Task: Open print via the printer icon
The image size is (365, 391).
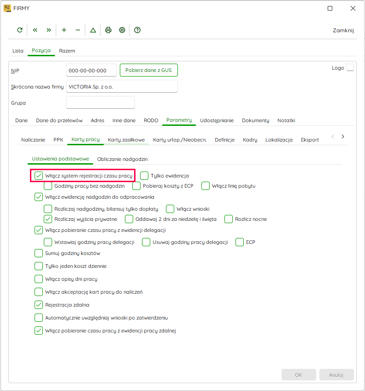Action: [108, 30]
